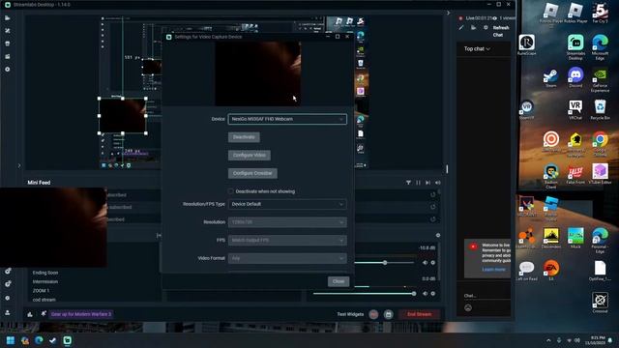Click the chat panel settings gear icon
This screenshot has width=619, height=348.
pos(486,28)
